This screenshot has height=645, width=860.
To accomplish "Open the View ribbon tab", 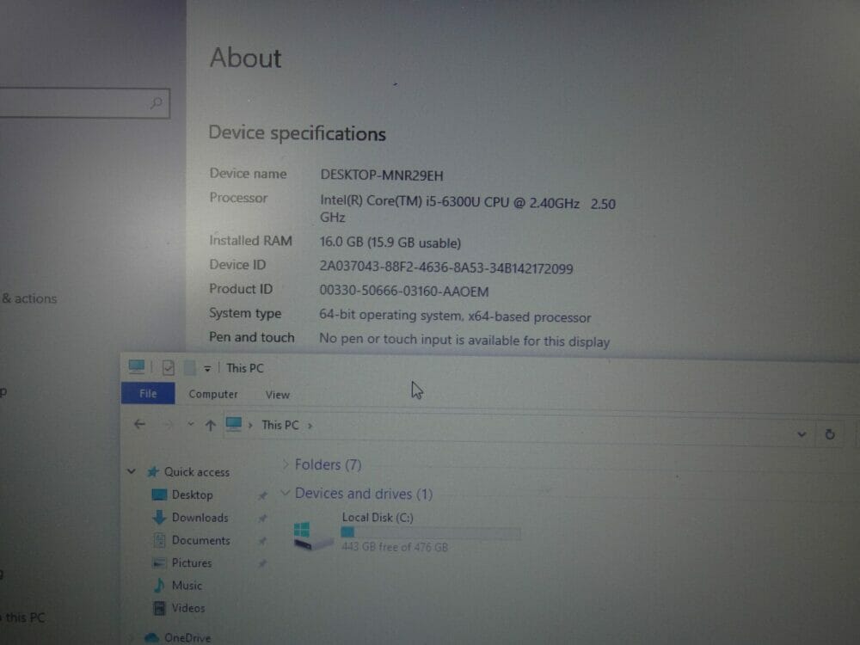I will click(x=278, y=395).
